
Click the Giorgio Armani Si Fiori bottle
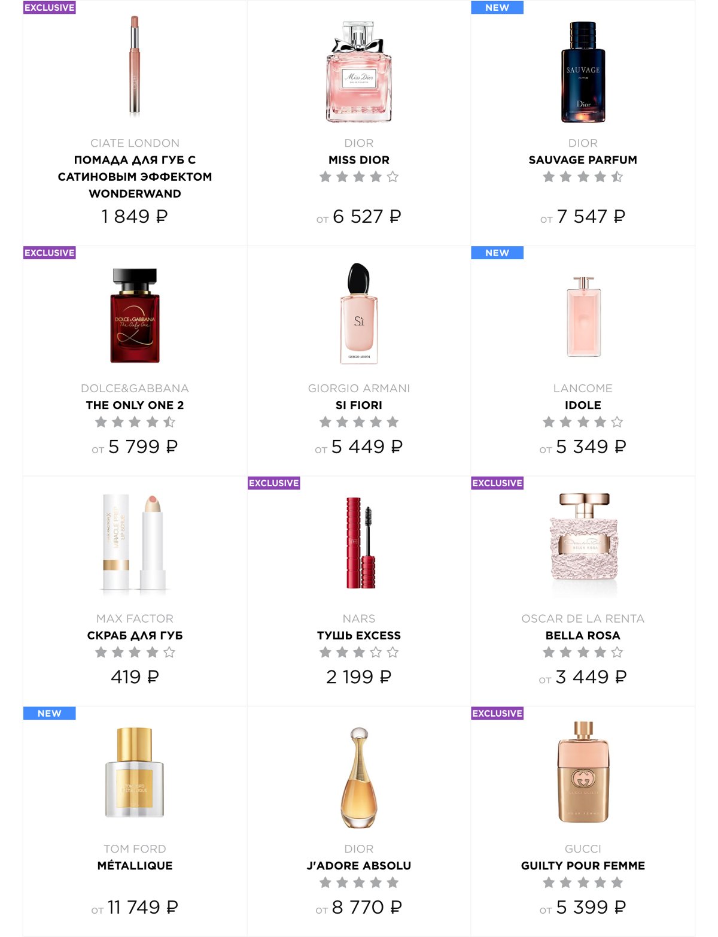[x=359, y=313]
